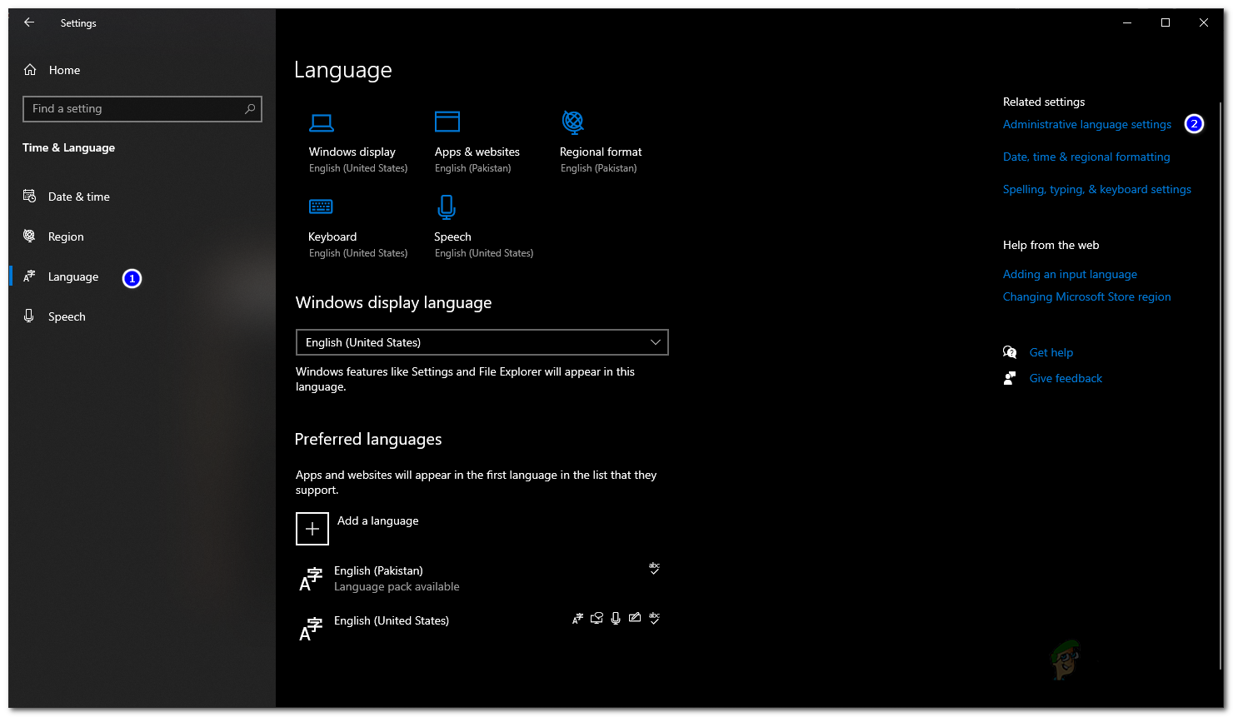The width and height of the screenshot is (1233, 717).
Task: Click the Regional format globe icon
Action: [x=573, y=122]
